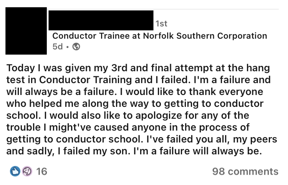Click the words Norfolk Southern Corporation
Viewport: 288px width, 185px height.
click(x=205, y=36)
